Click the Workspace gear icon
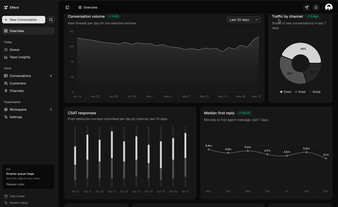The height and width of the screenshot is (207, 338). point(6,110)
